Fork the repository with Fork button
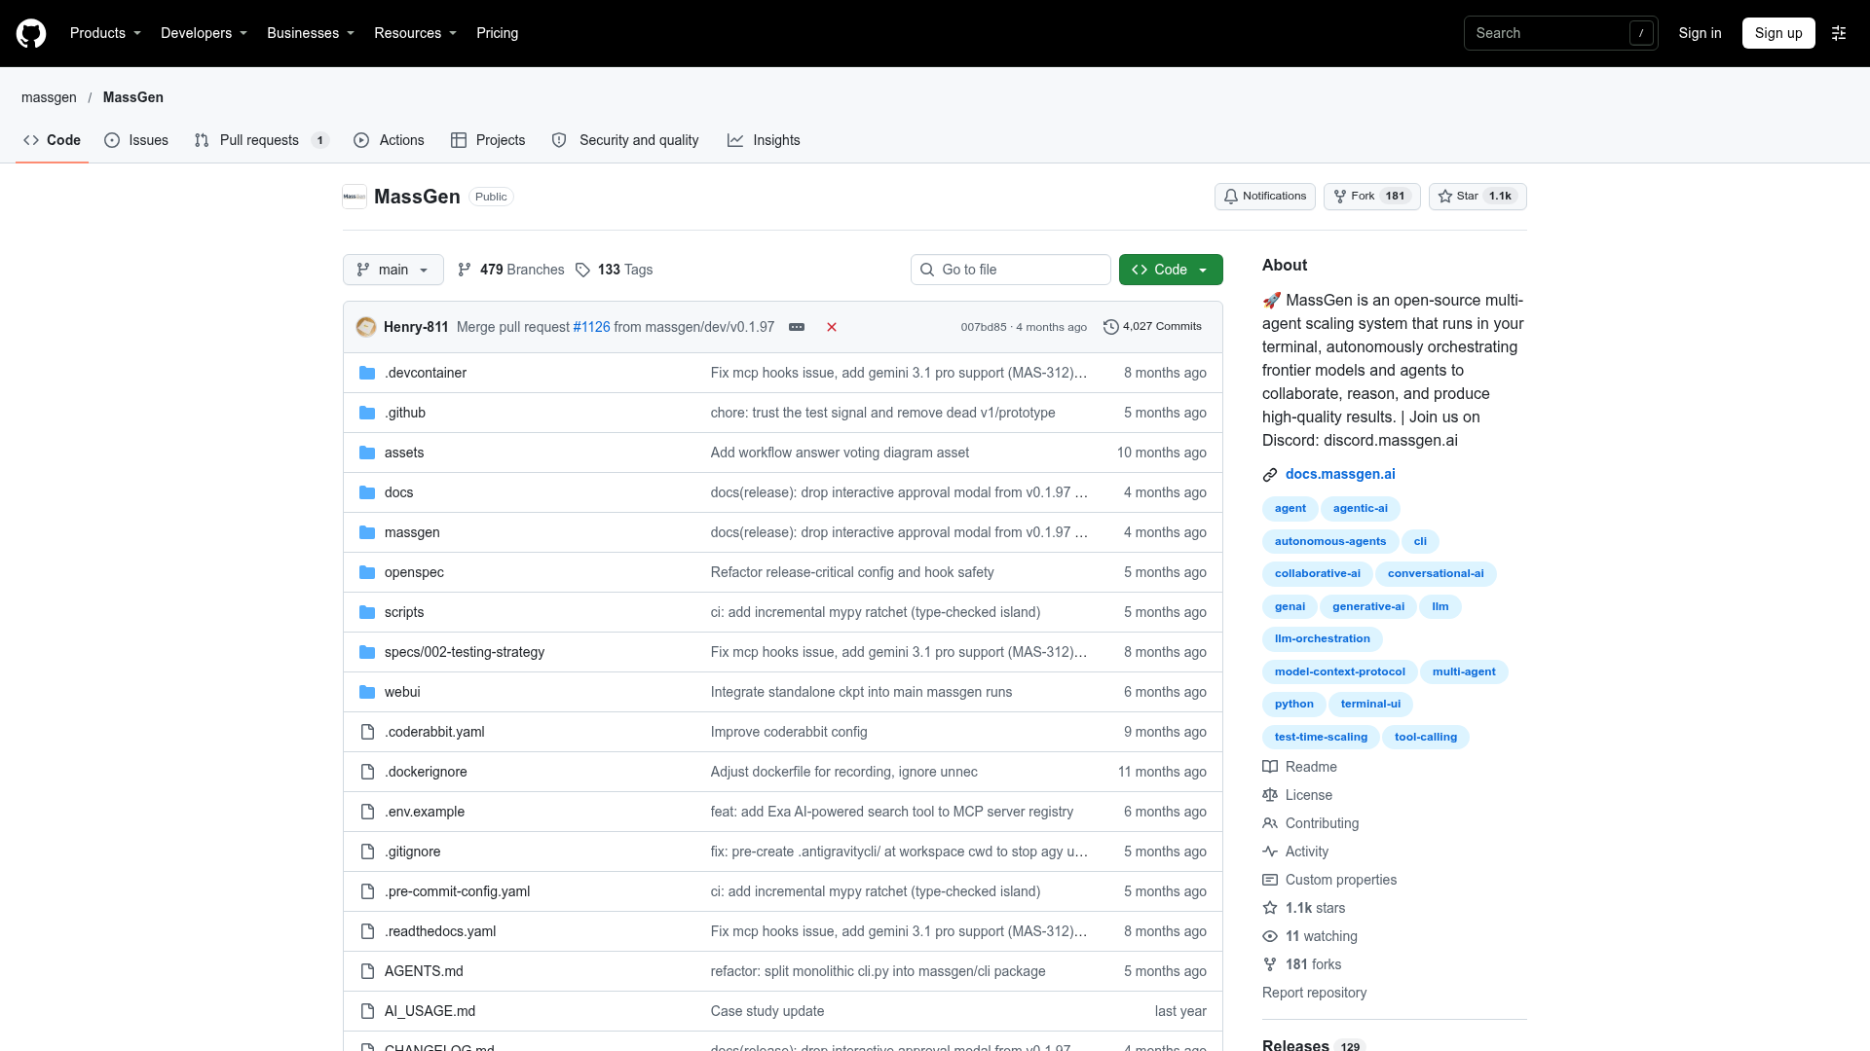This screenshot has height=1051, width=1870. (1371, 197)
